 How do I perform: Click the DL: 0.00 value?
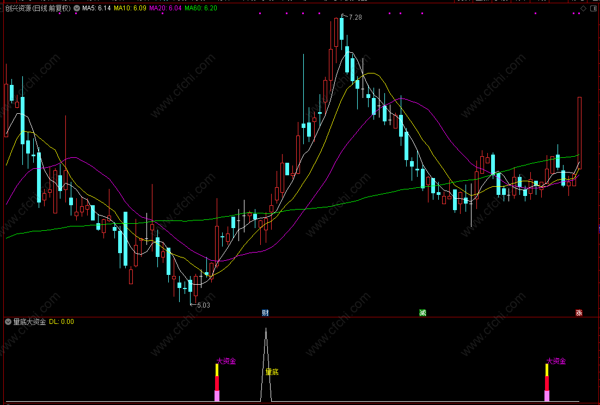point(62,322)
